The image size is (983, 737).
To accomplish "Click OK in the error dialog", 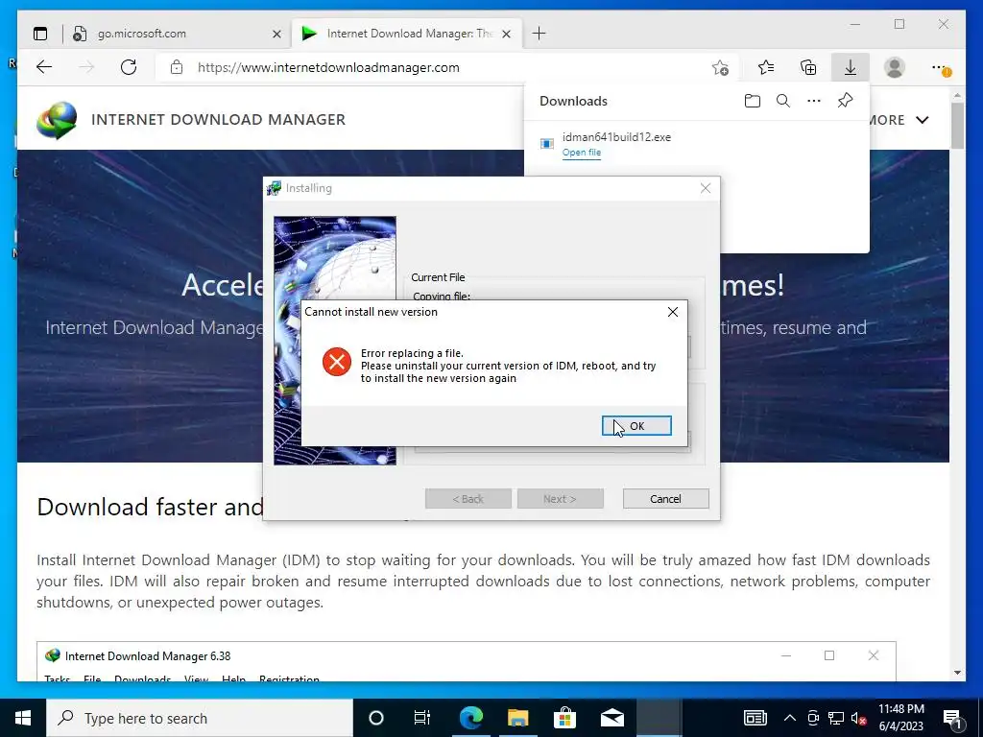I will (636, 425).
